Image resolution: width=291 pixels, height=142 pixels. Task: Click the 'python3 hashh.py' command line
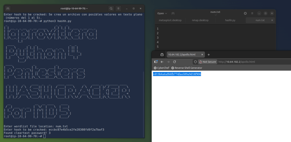57,21
